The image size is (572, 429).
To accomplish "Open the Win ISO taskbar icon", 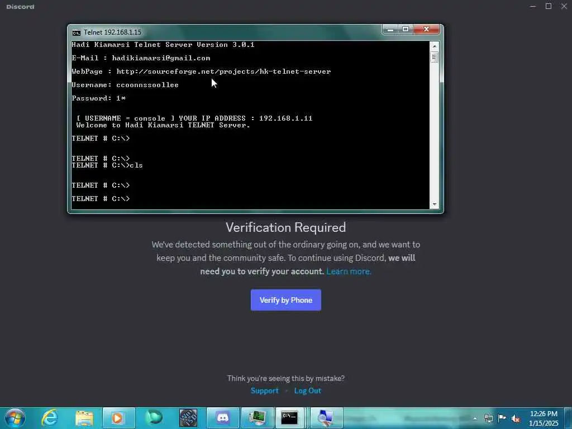I will [x=188, y=418].
